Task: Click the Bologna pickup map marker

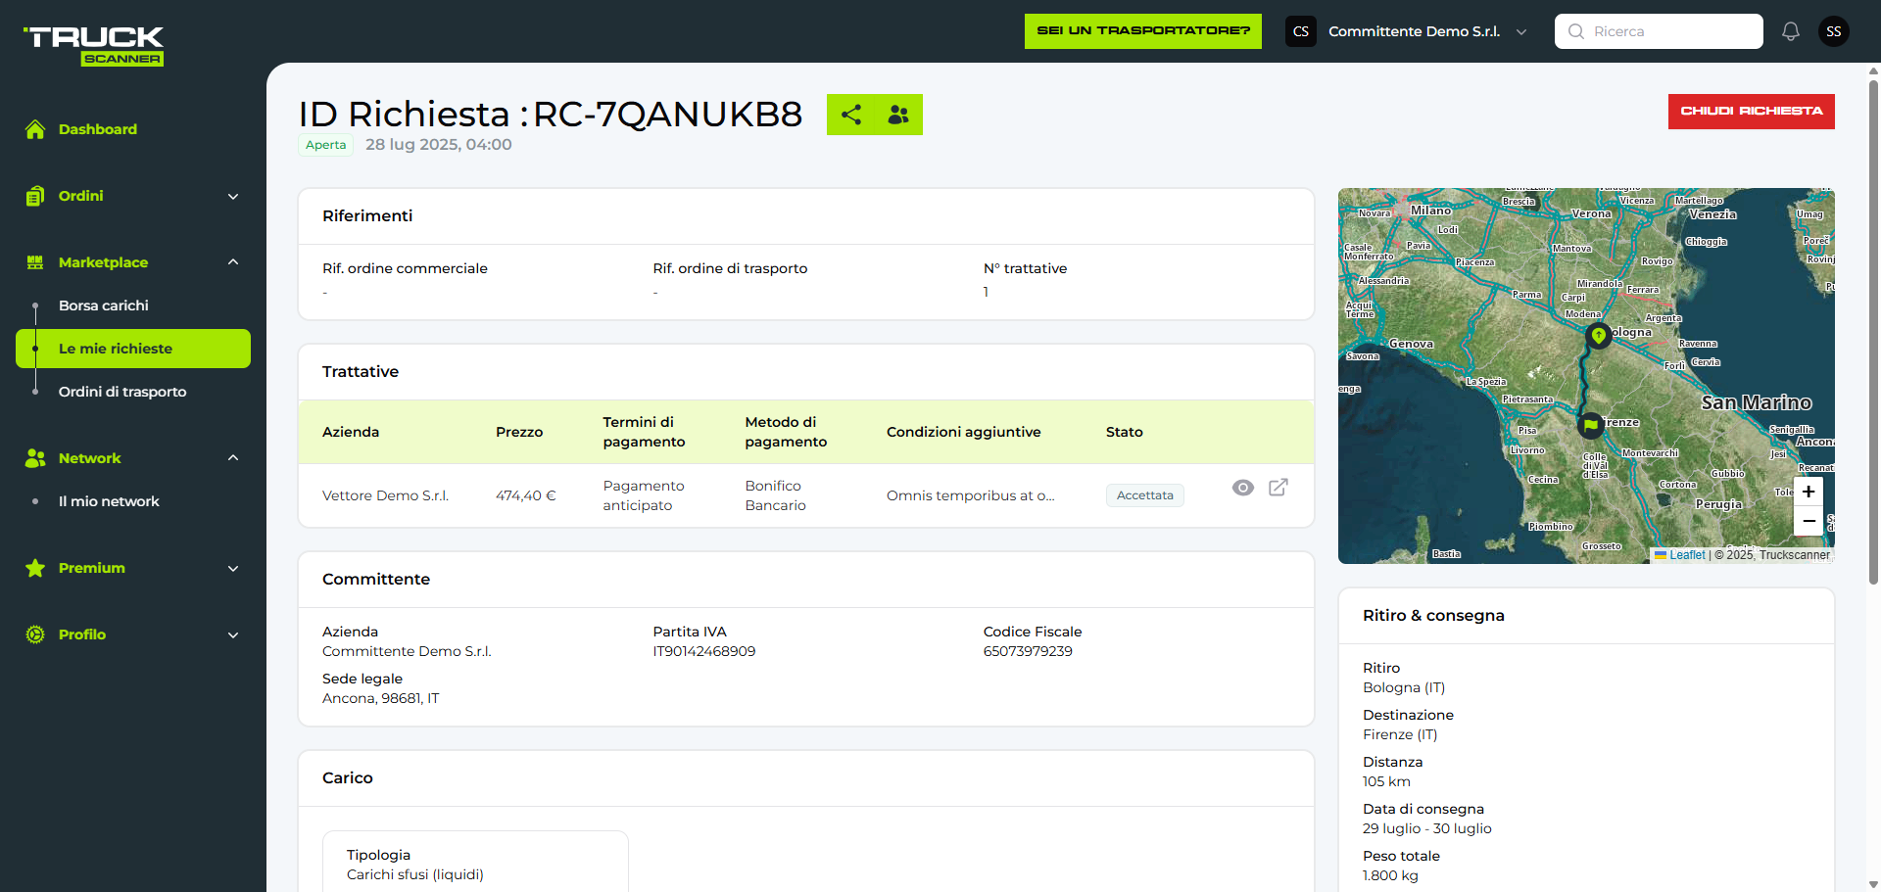Action: [x=1599, y=336]
